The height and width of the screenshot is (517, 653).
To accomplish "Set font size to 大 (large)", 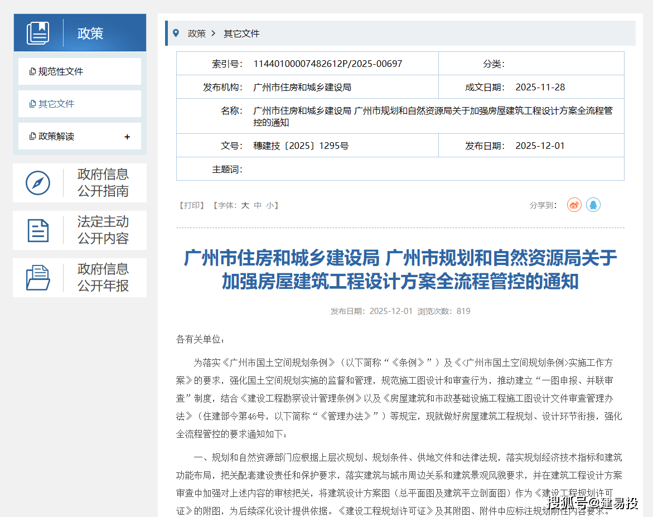I will click(x=245, y=205).
